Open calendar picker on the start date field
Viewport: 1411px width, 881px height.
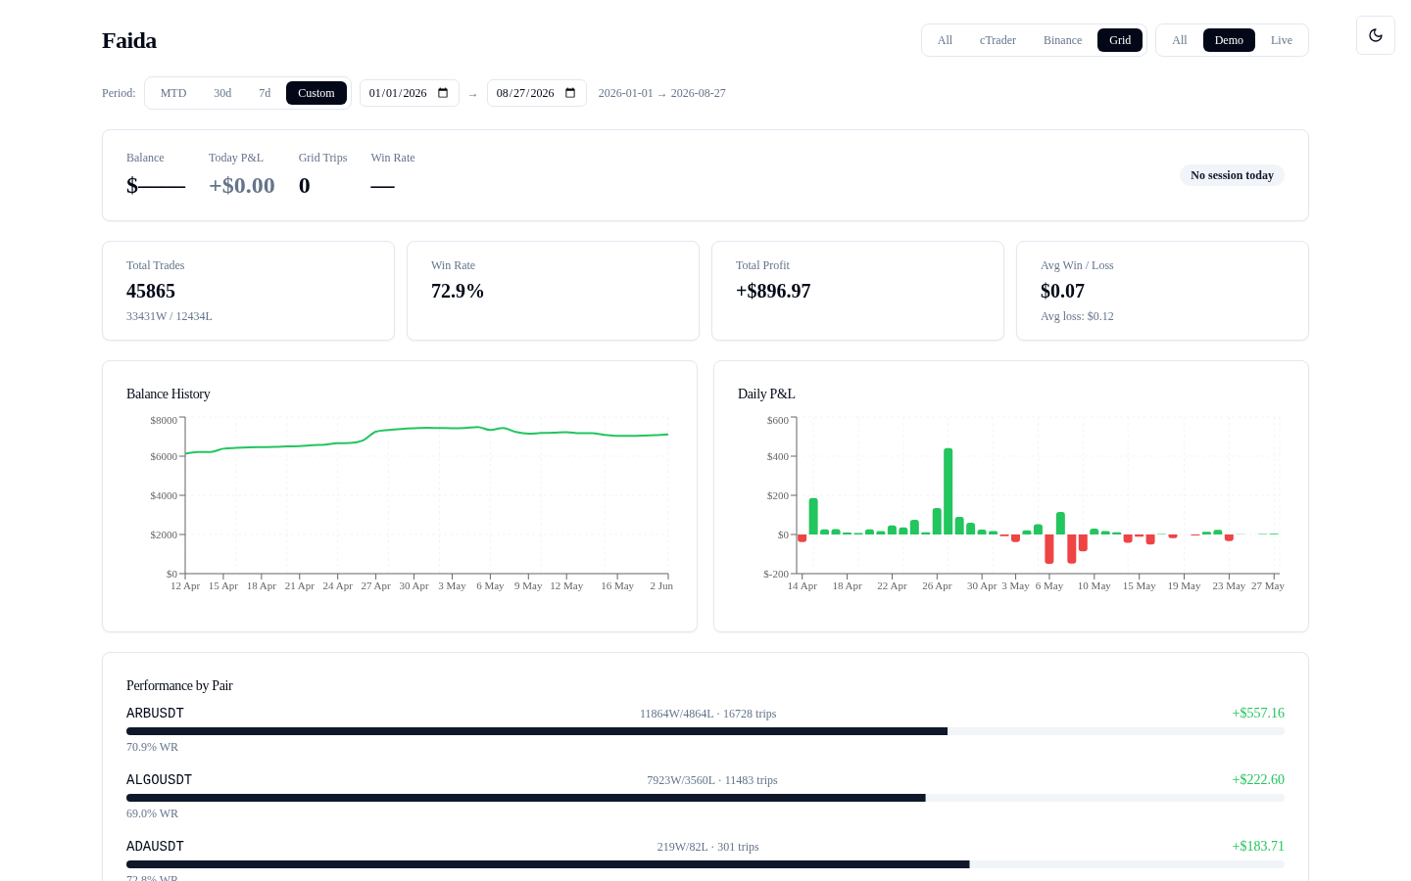pos(443,93)
